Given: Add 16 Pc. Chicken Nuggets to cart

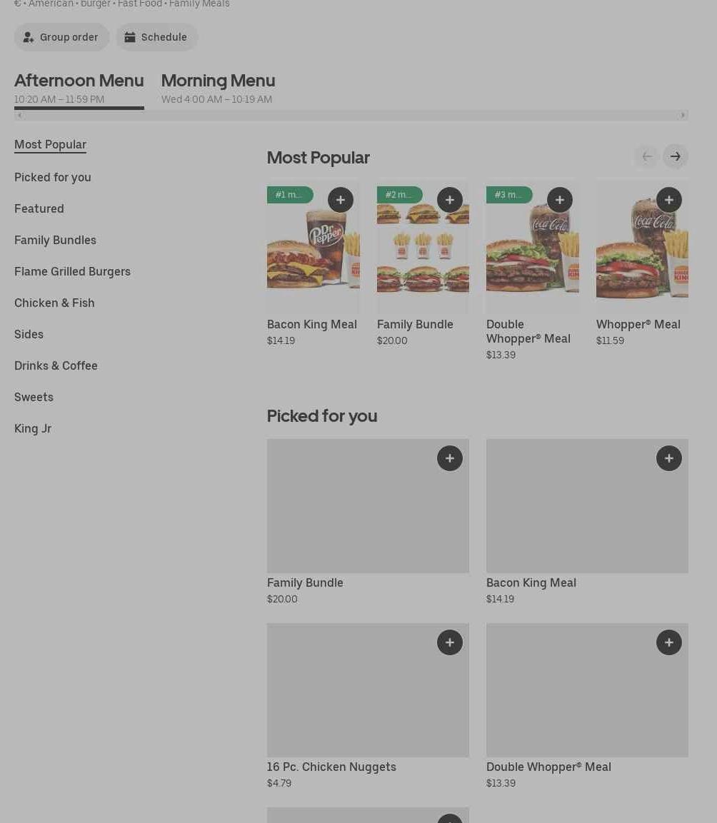Looking at the screenshot, I should click(x=449, y=642).
